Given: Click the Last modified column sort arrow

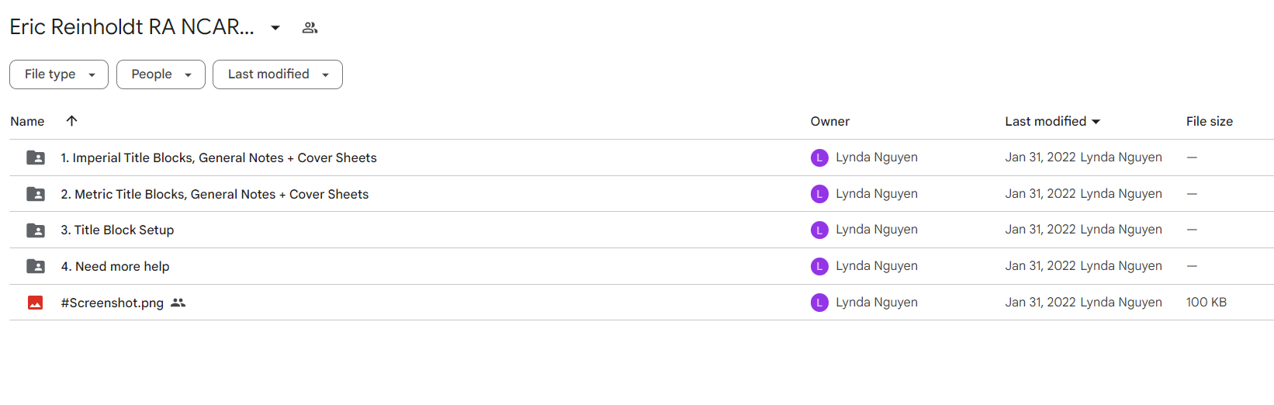Looking at the screenshot, I should point(1096,122).
